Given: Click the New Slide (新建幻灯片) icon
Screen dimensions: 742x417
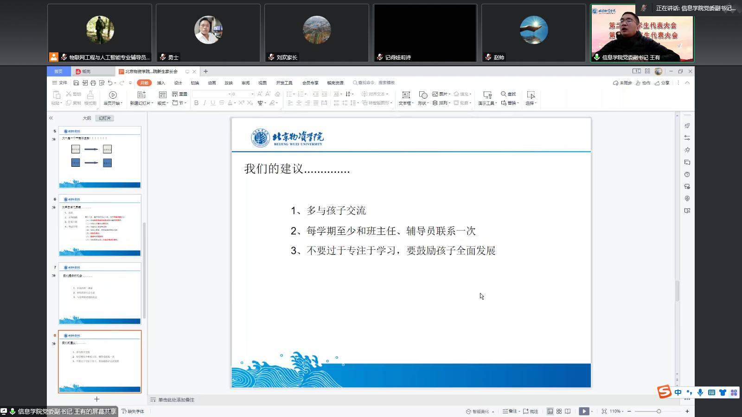Looking at the screenshot, I should click(141, 95).
